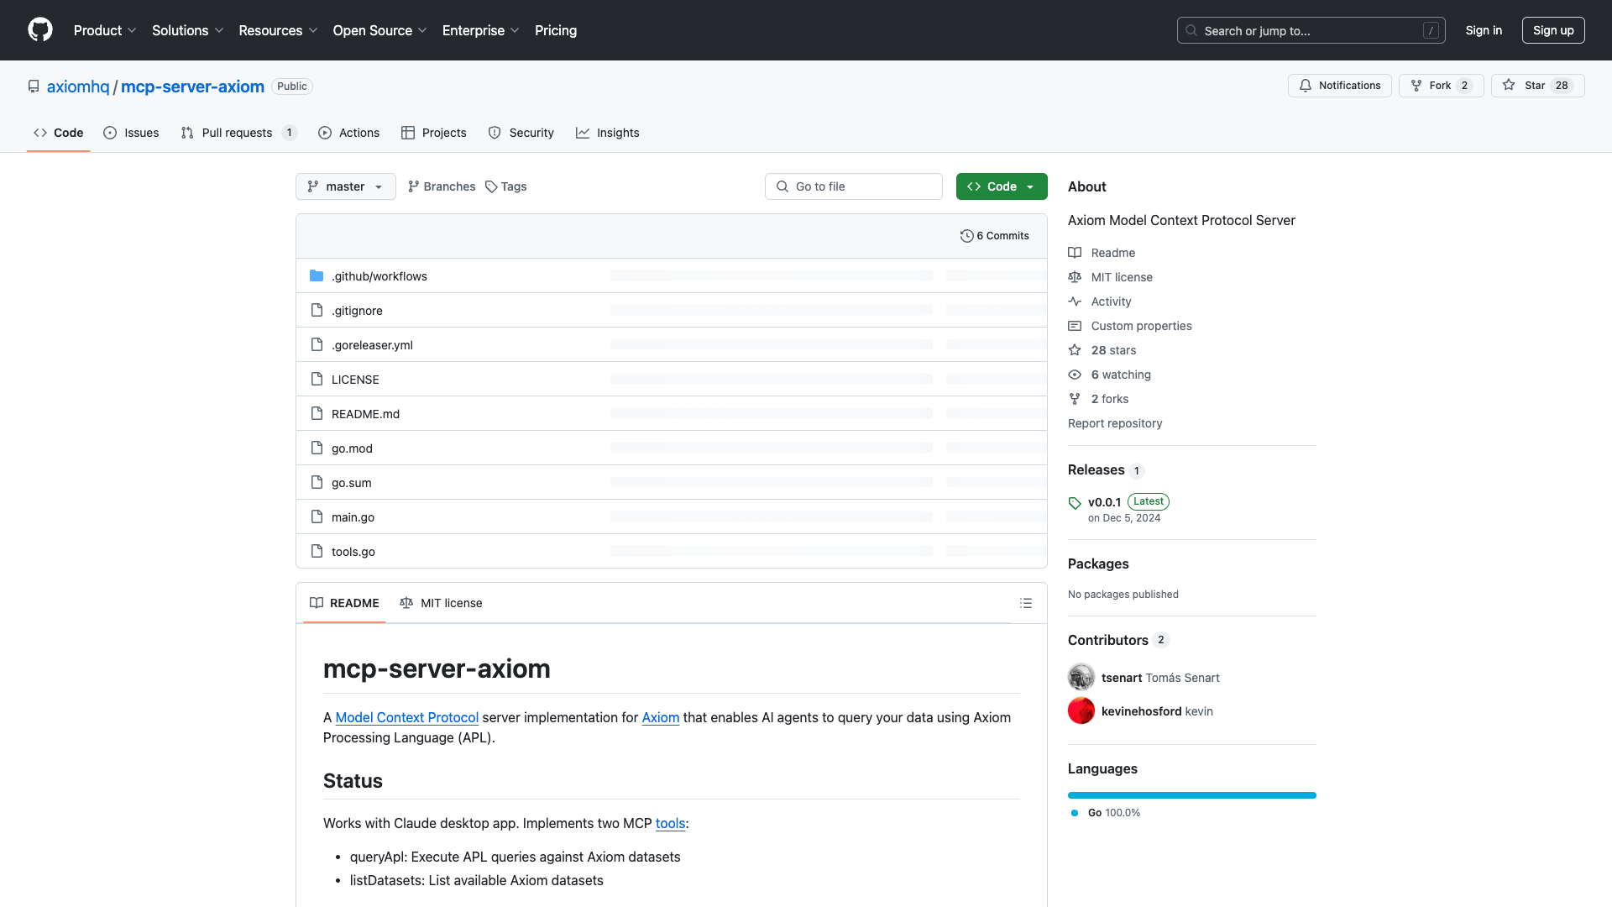Screen dimensions: 1612x907
Task: Open the commit history clock icon
Action: 967,236
